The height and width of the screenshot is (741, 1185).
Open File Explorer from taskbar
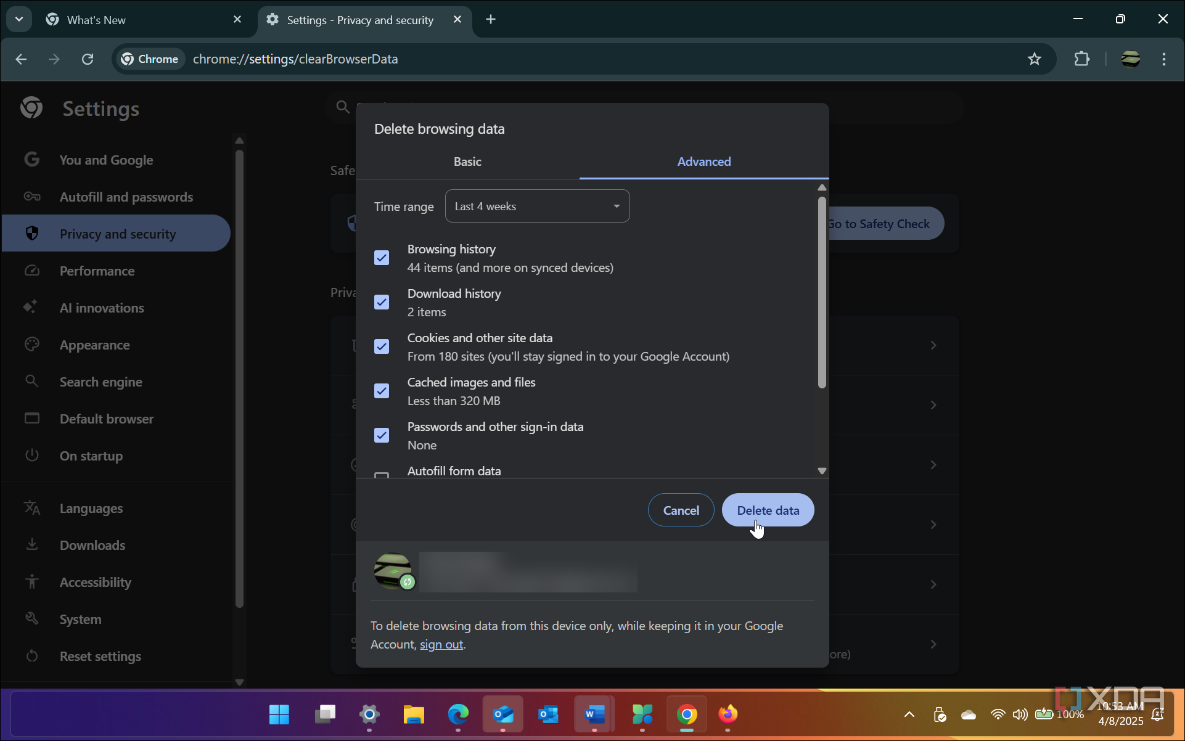413,714
